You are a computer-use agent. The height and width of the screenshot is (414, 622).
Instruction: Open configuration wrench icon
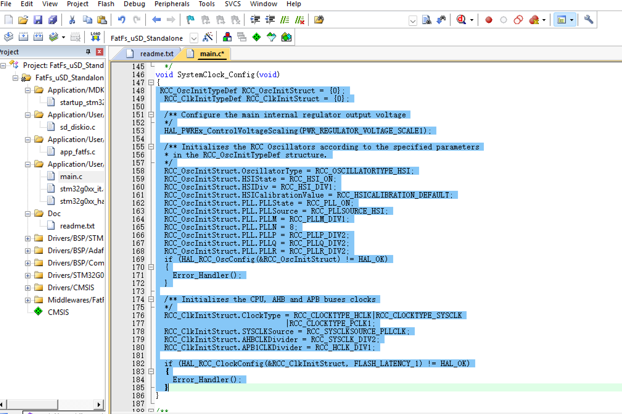pyautogui.click(x=588, y=20)
